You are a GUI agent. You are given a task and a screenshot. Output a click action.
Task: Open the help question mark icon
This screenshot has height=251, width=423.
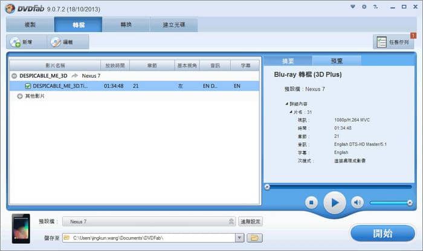coord(375,7)
